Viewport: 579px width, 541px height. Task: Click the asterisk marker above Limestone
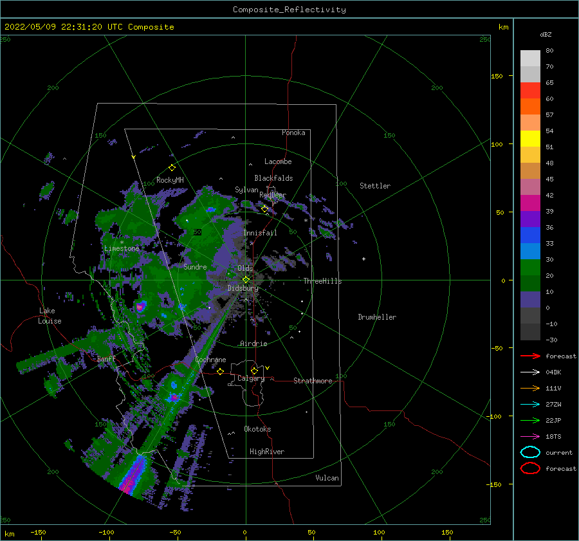(122, 243)
